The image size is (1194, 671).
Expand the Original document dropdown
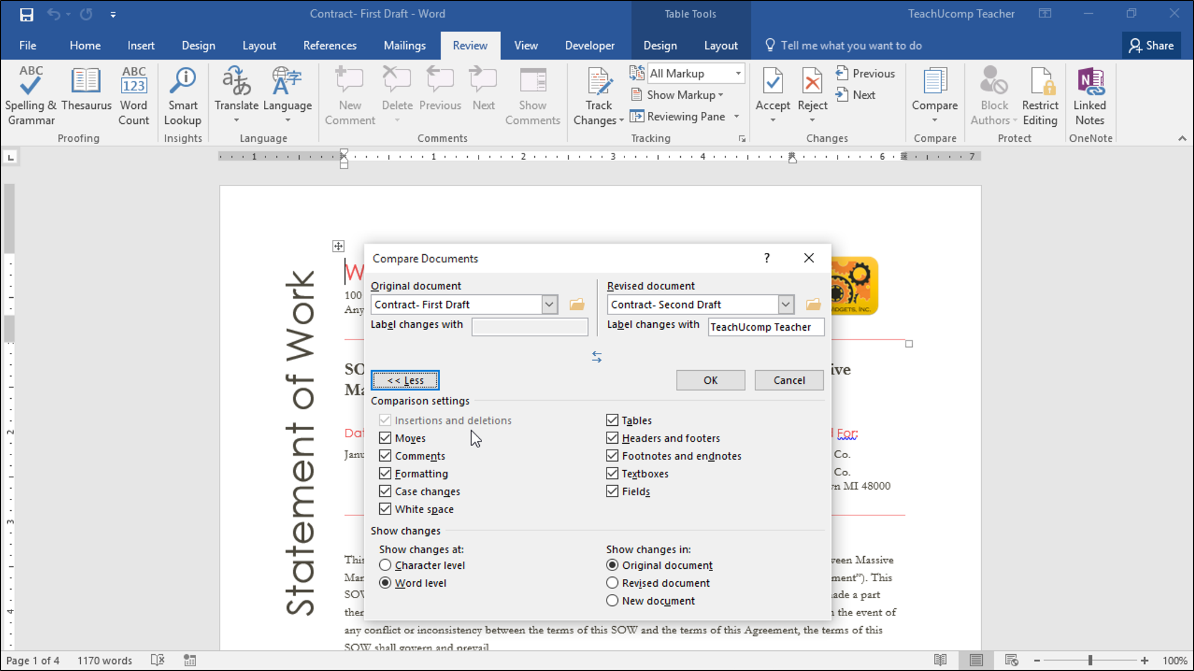[x=550, y=304]
